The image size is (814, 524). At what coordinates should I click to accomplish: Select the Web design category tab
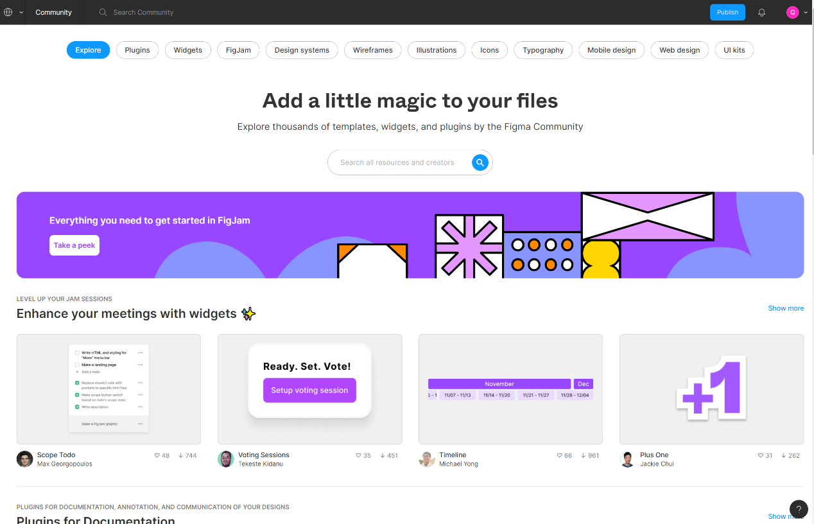coord(680,50)
